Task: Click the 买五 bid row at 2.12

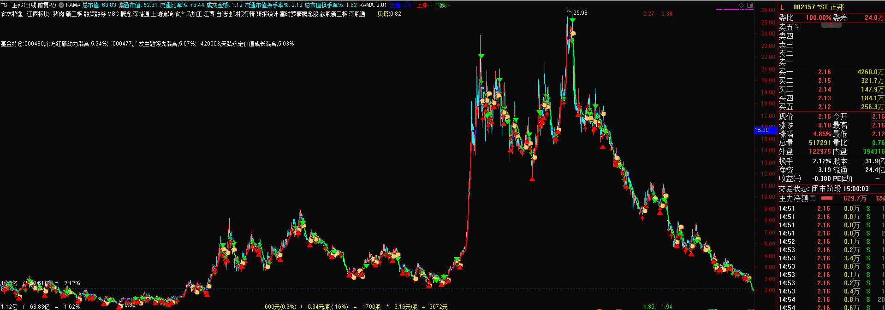Action: pyautogui.click(x=832, y=107)
